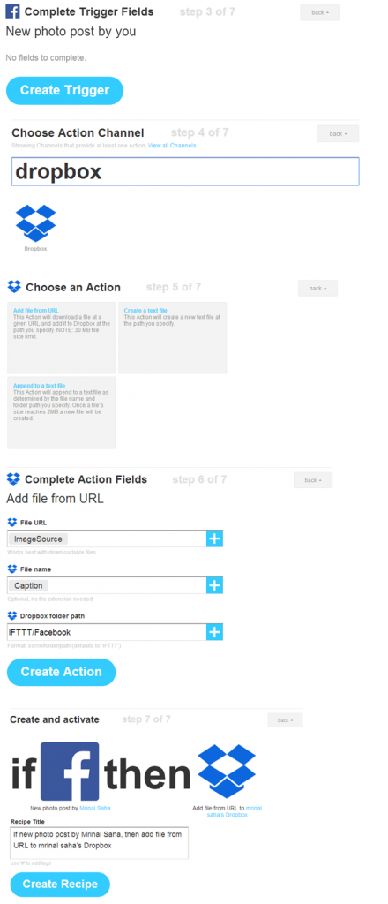Open the back dropdown on step 7
The image size is (388, 904).
click(285, 720)
